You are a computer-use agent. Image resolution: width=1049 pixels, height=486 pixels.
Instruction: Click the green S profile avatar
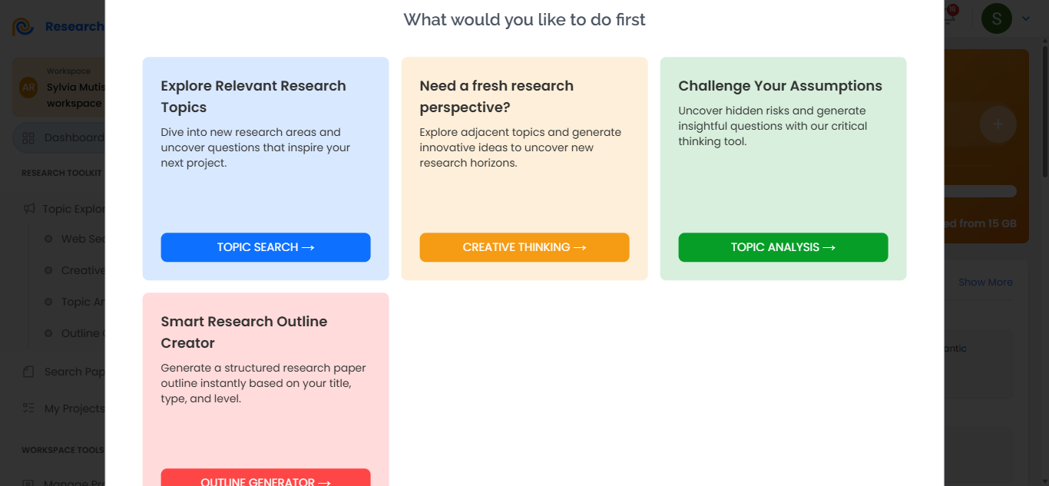pos(997,18)
